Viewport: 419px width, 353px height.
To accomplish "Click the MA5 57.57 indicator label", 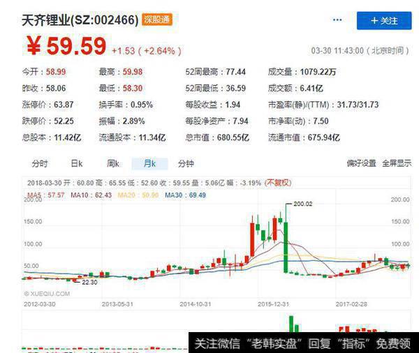I will point(46,195).
